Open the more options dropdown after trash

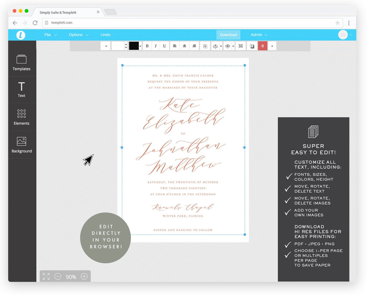pos(272,46)
